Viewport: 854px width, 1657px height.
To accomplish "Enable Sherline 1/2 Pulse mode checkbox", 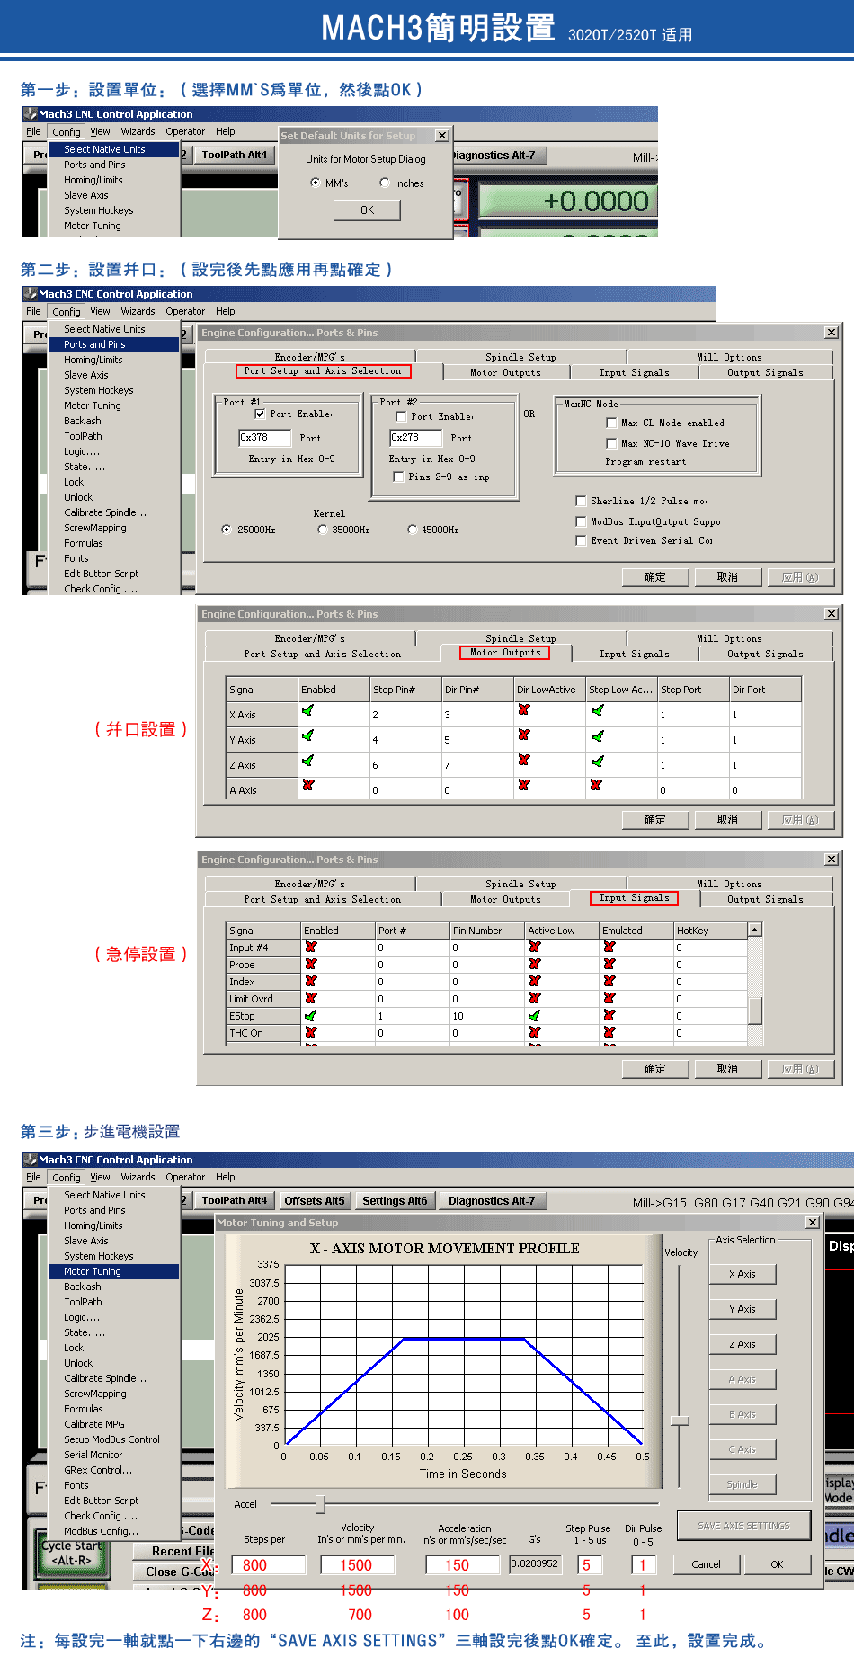I will tap(581, 501).
